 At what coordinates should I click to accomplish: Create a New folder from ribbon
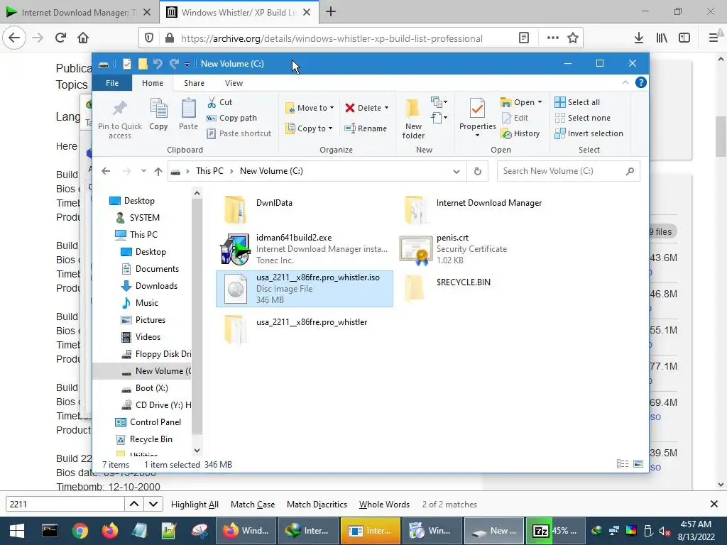click(x=412, y=119)
